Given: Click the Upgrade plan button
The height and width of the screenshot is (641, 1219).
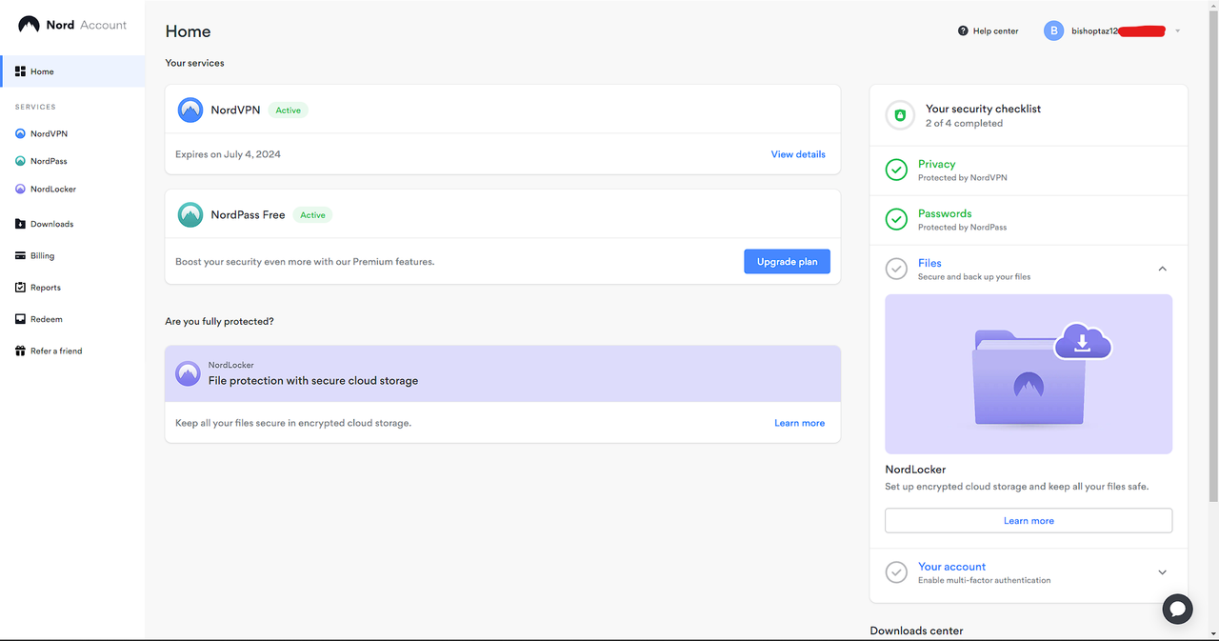Looking at the screenshot, I should tap(787, 262).
